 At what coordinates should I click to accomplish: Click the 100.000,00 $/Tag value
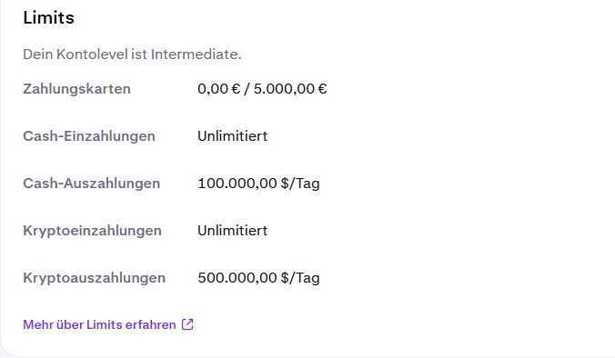(259, 184)
